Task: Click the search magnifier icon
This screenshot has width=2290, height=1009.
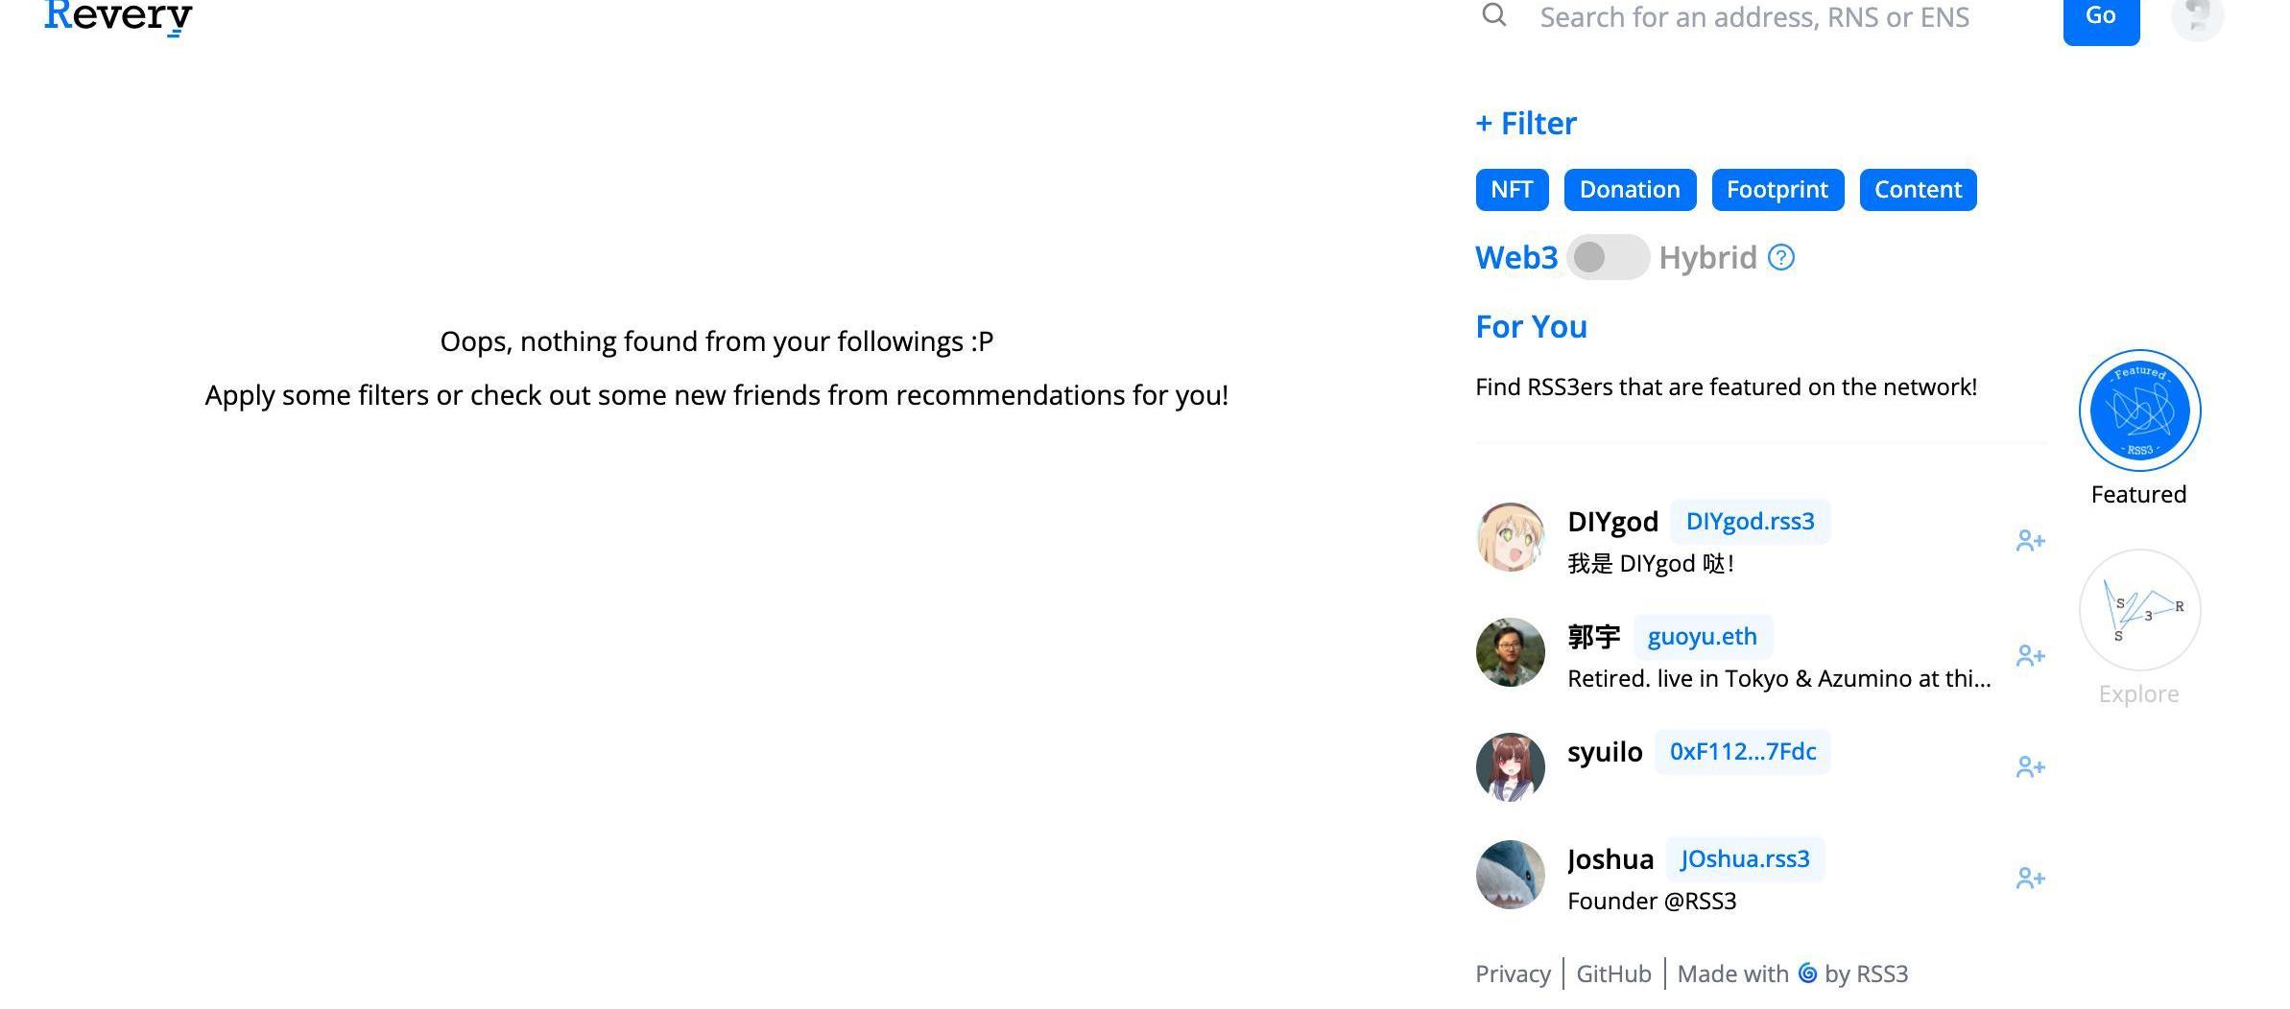Action: point(1494,15)
